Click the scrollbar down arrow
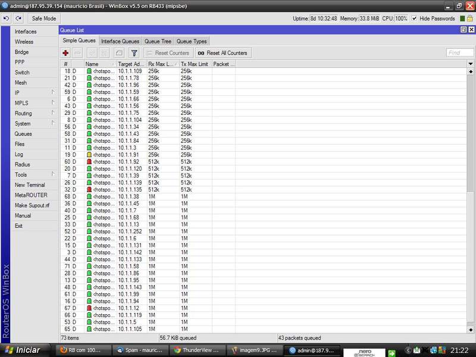The width and height of the screenshot is (476, 357). tap(471, 330)
